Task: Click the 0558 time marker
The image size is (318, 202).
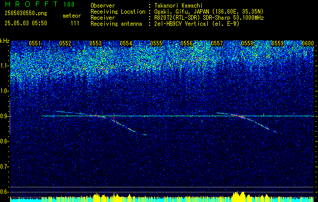Action: (247, 43)
